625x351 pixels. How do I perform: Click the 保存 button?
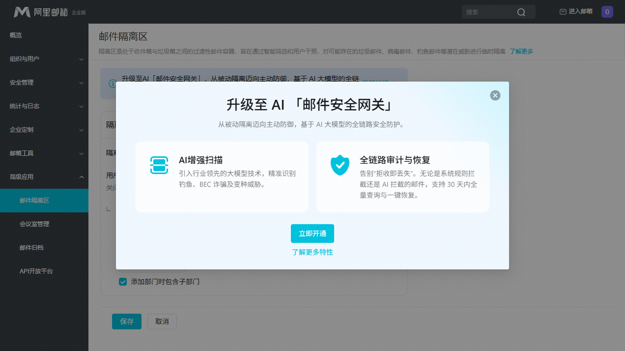pyautogui.click(x=127, y=322)
